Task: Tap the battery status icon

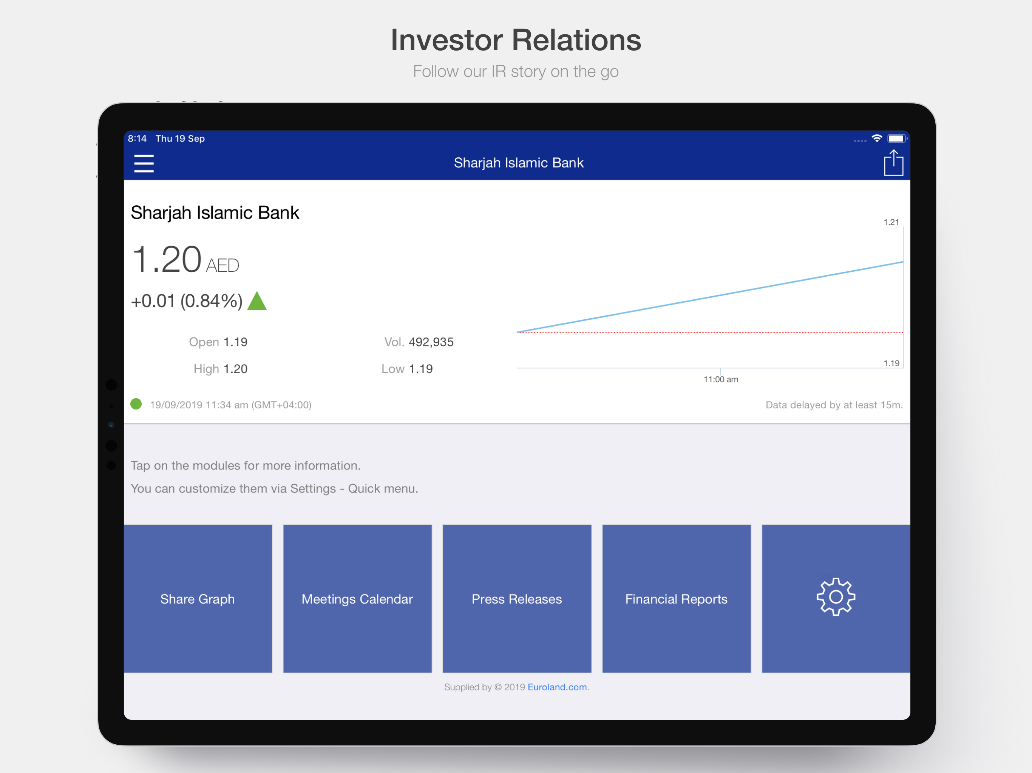Action: tap(897, 139)
